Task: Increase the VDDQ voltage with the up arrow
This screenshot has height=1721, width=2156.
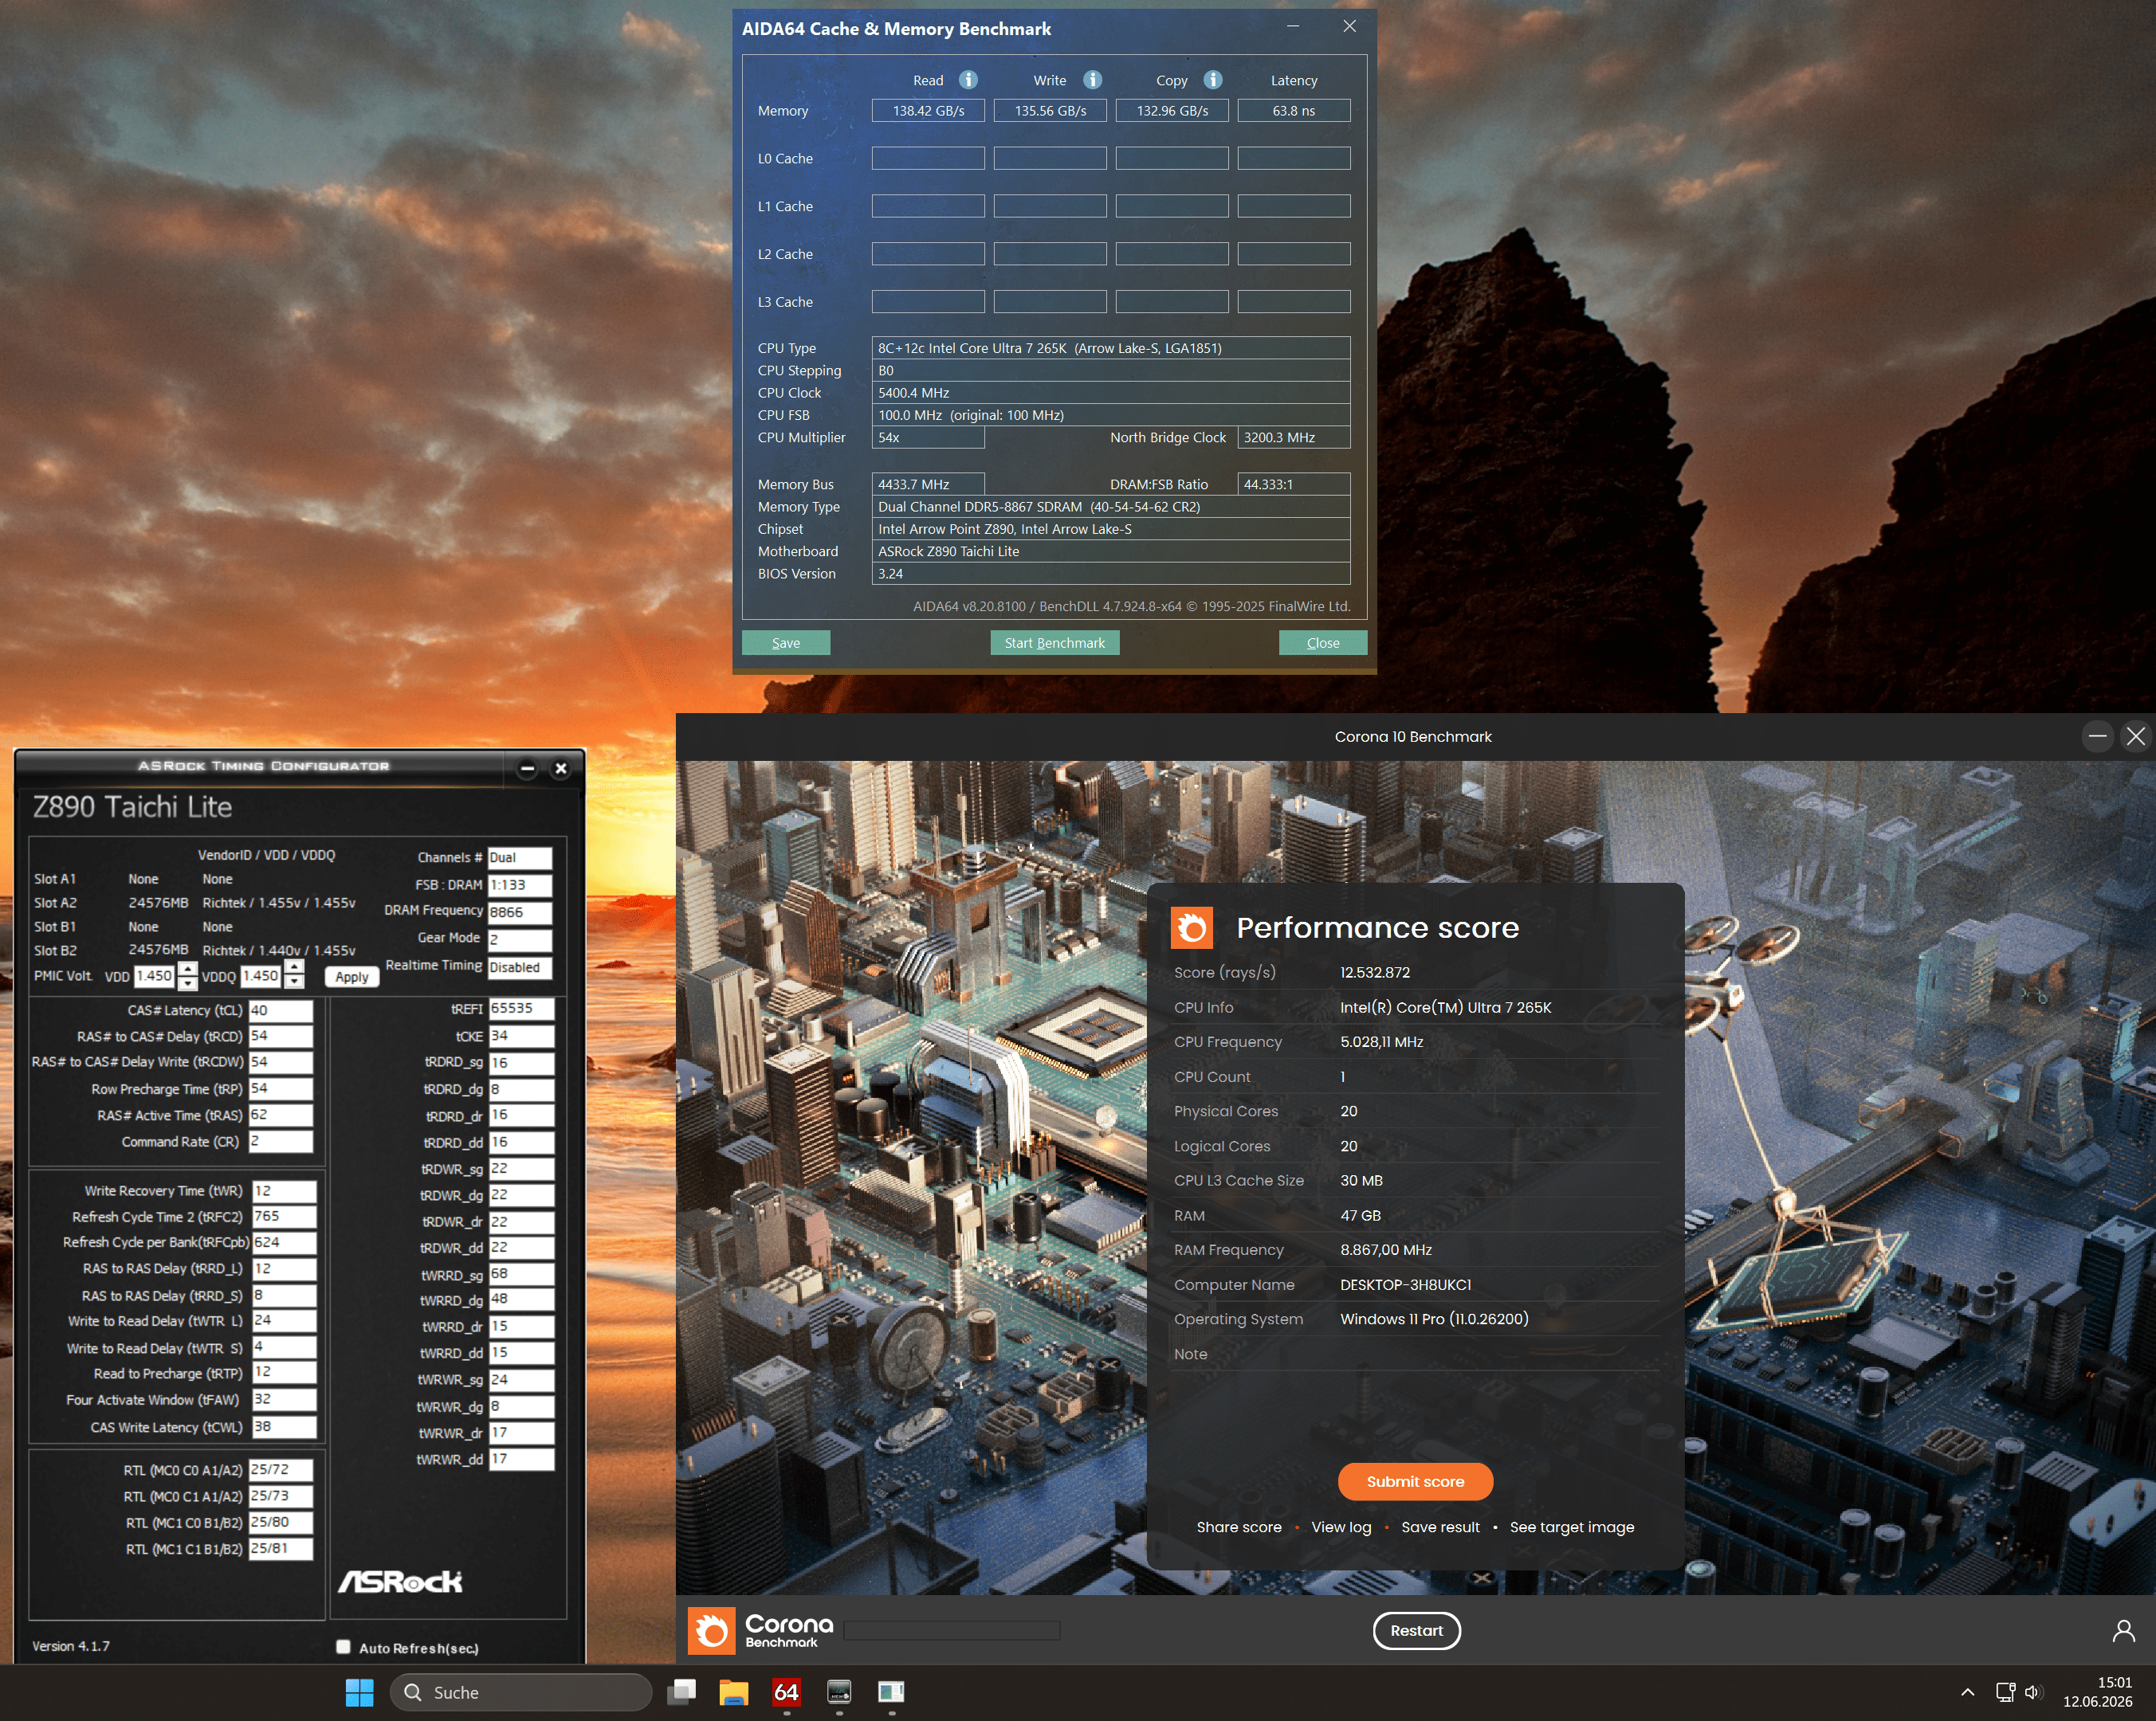Action: click(x=294, y=967)
